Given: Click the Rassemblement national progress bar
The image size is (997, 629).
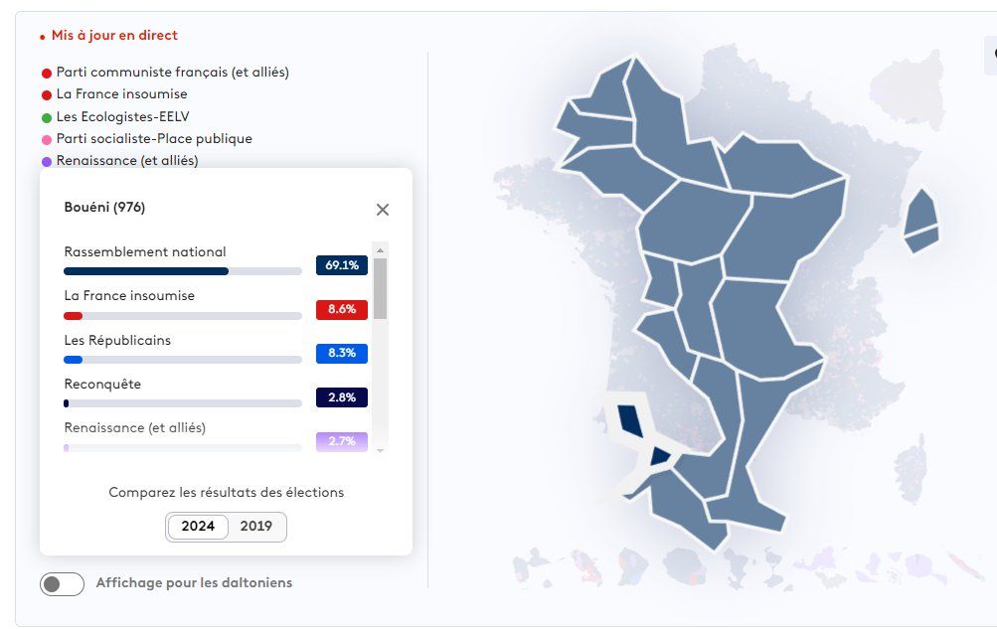Looking at the screenshot, I should click(x=182, y=271).
